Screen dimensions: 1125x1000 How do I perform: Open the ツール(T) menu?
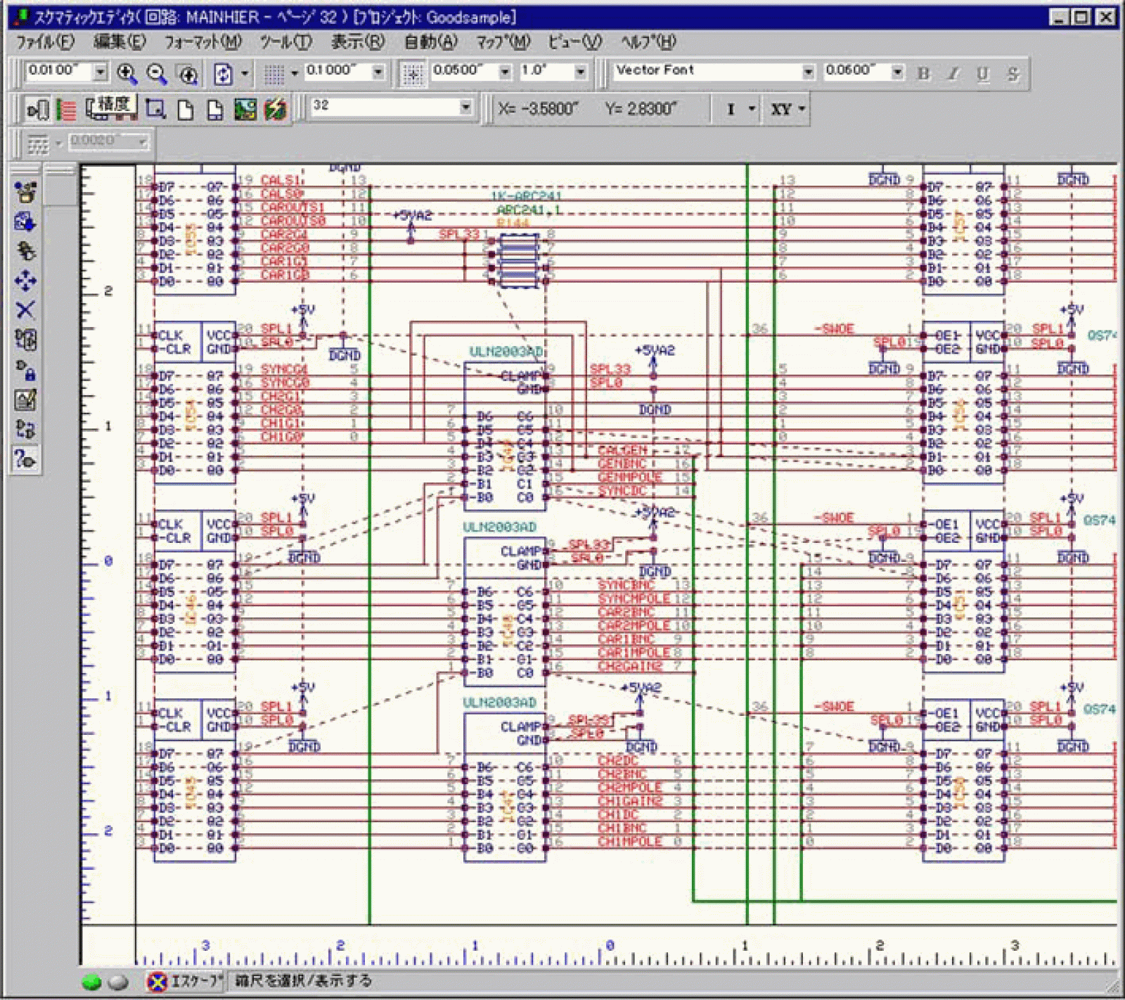tap(286, 42)
